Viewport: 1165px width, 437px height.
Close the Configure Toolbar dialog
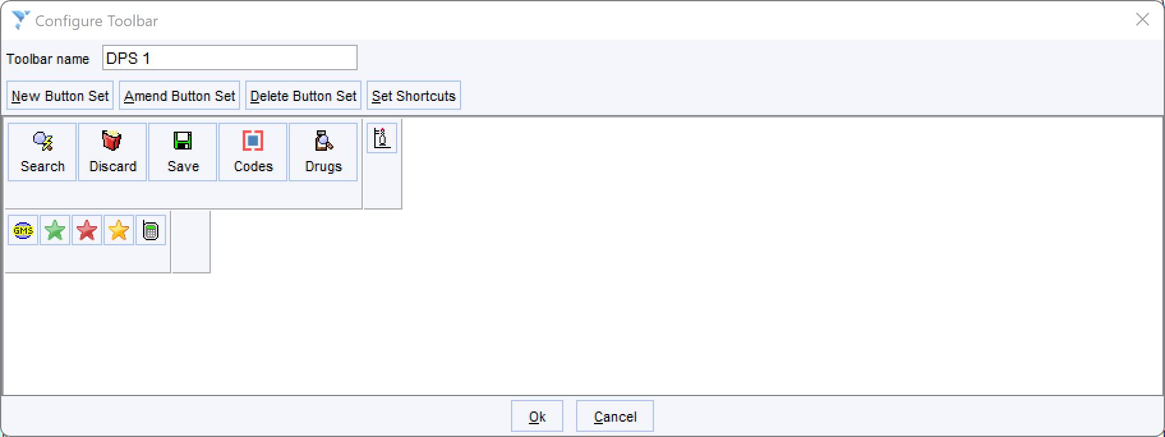tap(1143, 20)
